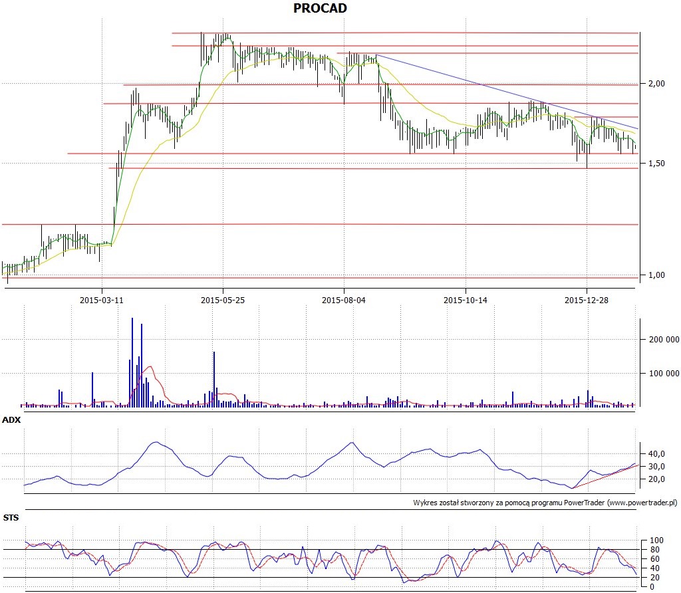Click the red ADX rising trendline
Screen dimensions: 681x593
pyautogui.click(x=605, y=476)
